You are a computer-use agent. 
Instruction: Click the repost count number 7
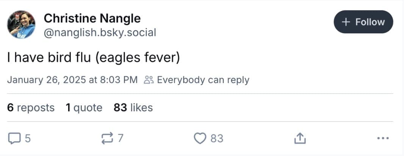[x=120, y=139]
